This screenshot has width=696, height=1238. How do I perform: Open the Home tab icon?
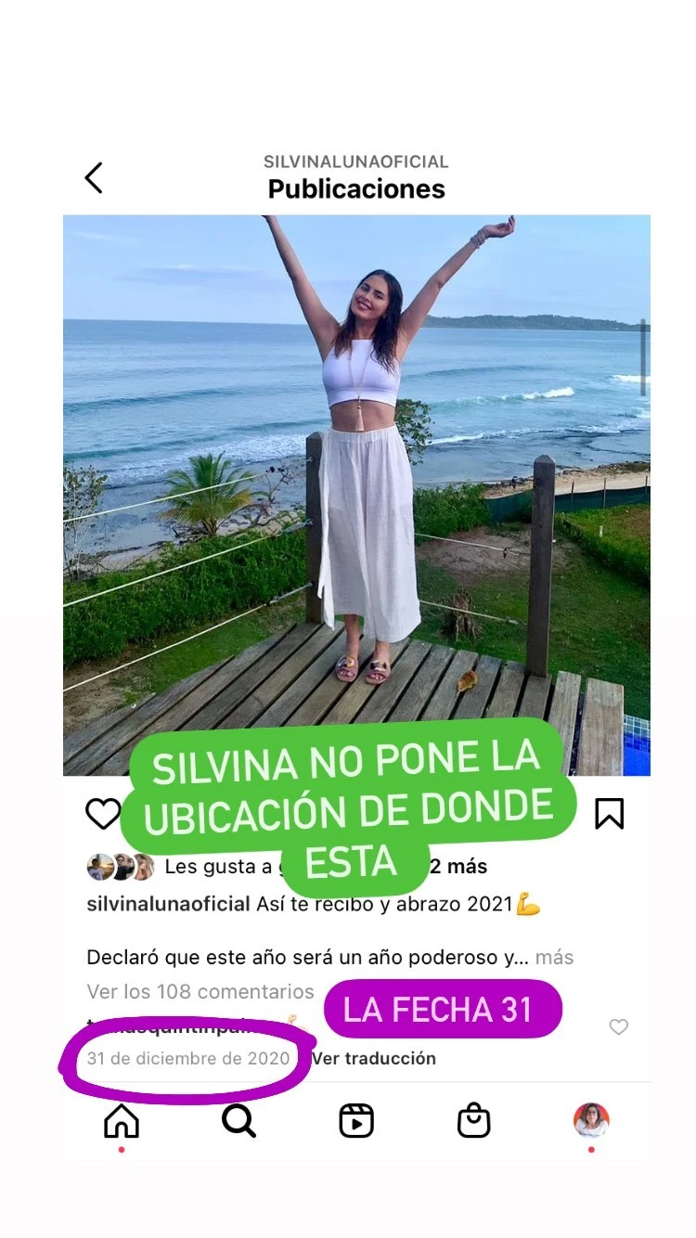tap(122, 1121)
